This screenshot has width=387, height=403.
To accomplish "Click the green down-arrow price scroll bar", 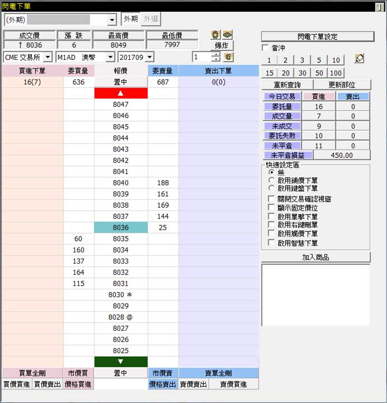I will click(121, 362).
